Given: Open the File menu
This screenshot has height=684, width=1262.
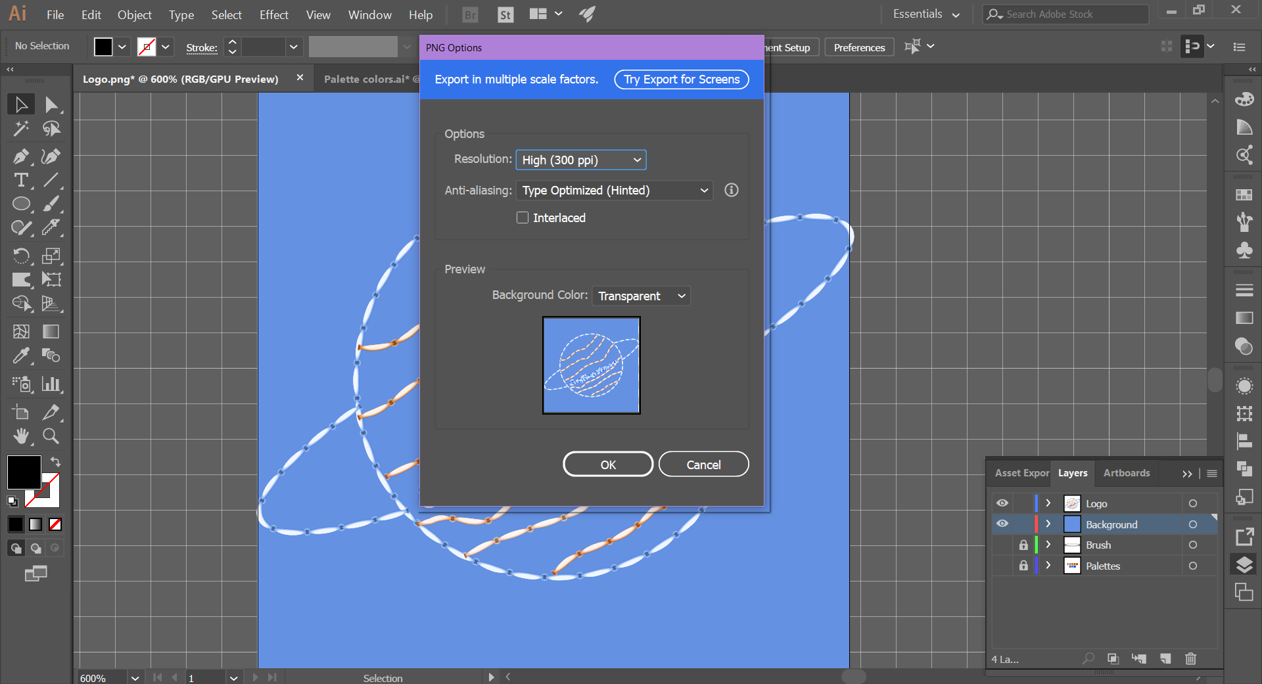Looking at the screenshot, I should (x=55, y=14).
